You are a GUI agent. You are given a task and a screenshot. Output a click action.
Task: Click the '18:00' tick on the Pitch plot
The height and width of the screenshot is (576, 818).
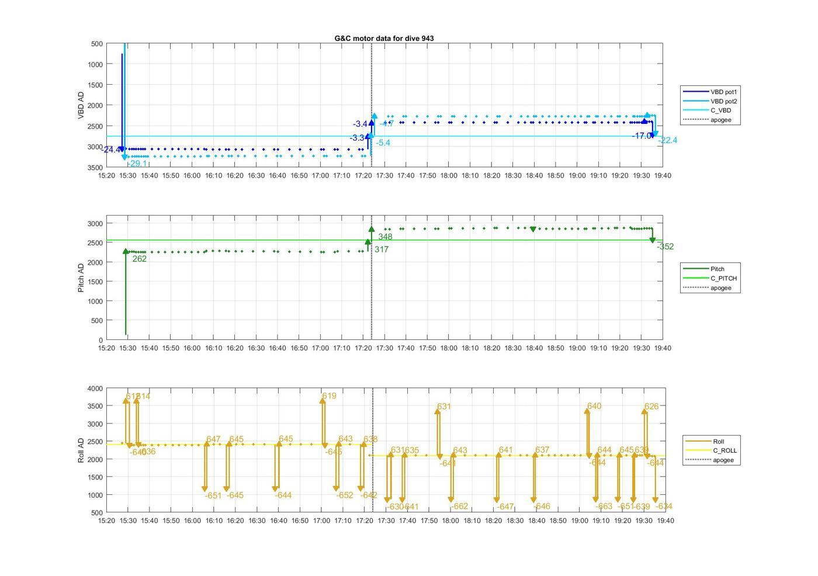[x=449, y=348]
